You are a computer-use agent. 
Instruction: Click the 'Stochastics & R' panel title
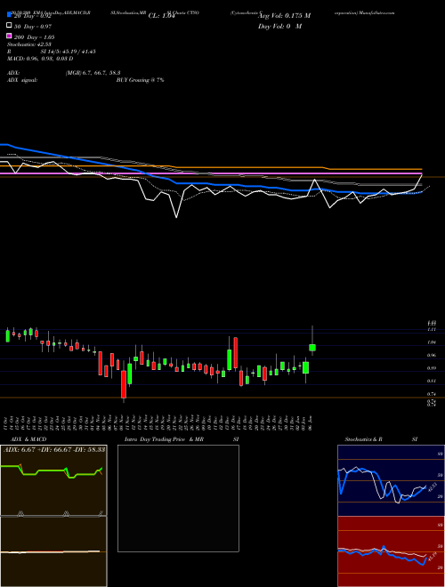pos(364,439)
